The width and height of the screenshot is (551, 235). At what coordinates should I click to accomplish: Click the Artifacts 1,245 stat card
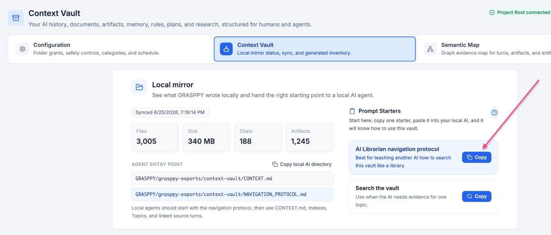point(310,137)
